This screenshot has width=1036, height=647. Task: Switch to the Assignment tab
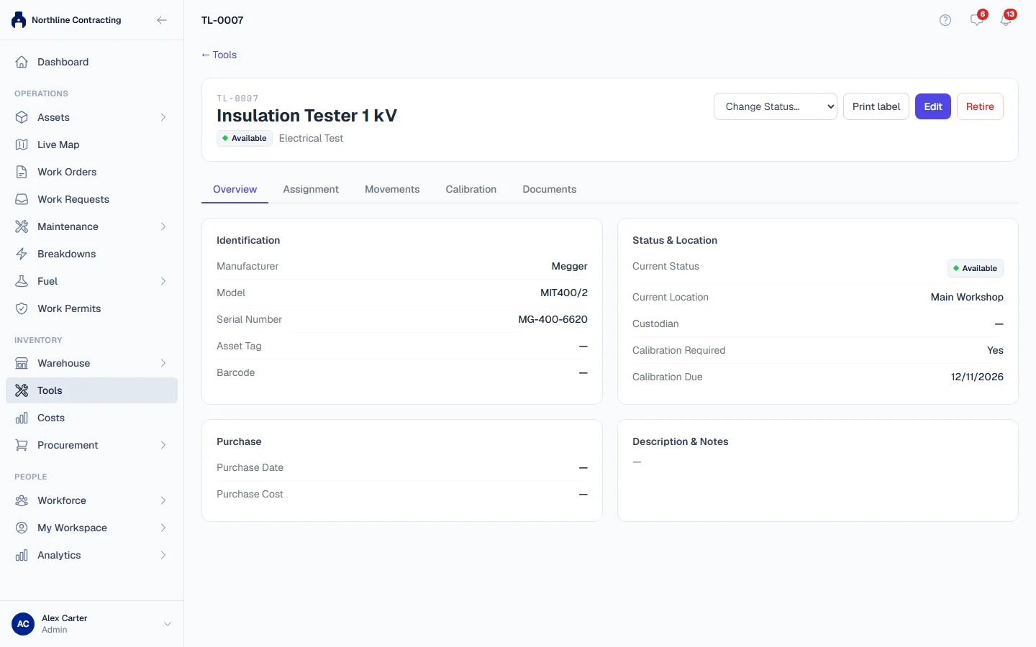[311, 189]
